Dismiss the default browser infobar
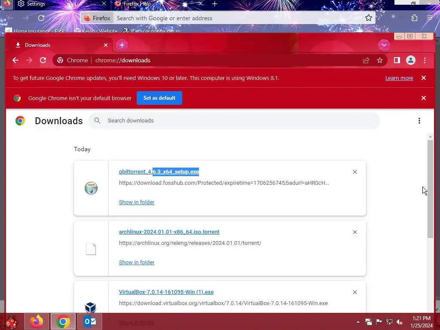 (424, 98)
